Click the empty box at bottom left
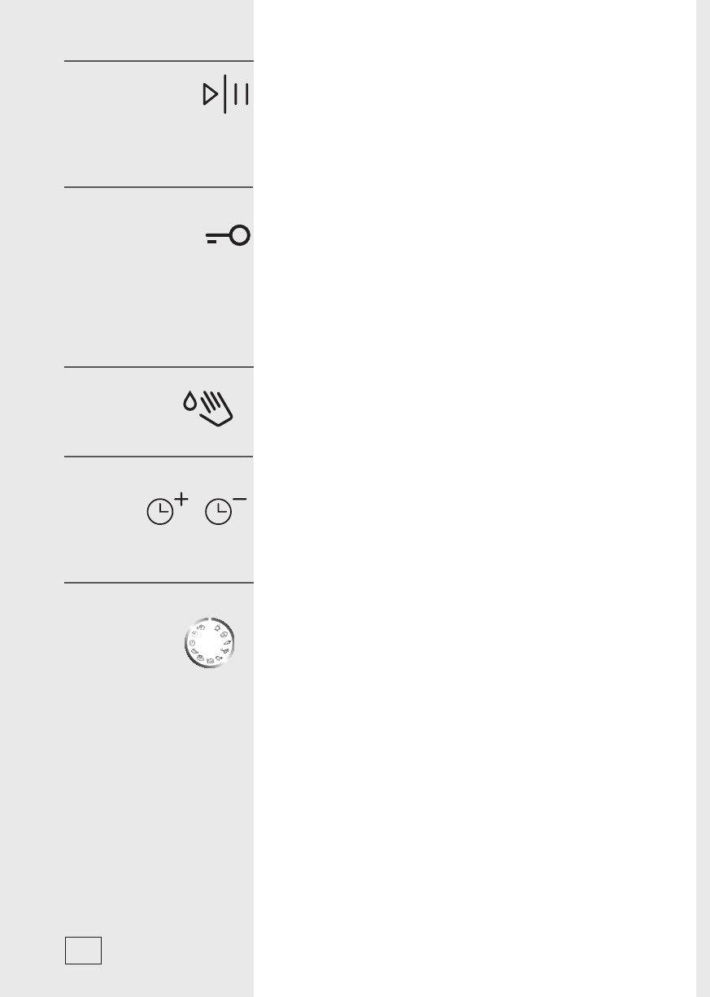Viewport: 710px width, 997px height. pos(83,950)
